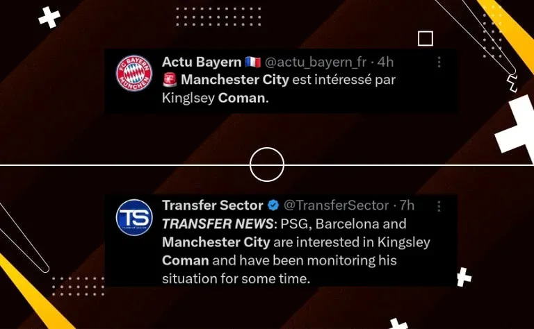This screenshot has height=329, width=534.
Task: Open the three-dot menu on the Actu Bayern tweet
Action: click(439, 62)
